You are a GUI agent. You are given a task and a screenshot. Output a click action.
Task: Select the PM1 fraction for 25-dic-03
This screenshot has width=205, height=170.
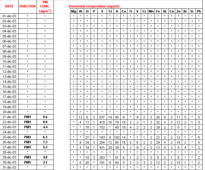point(27,137)
